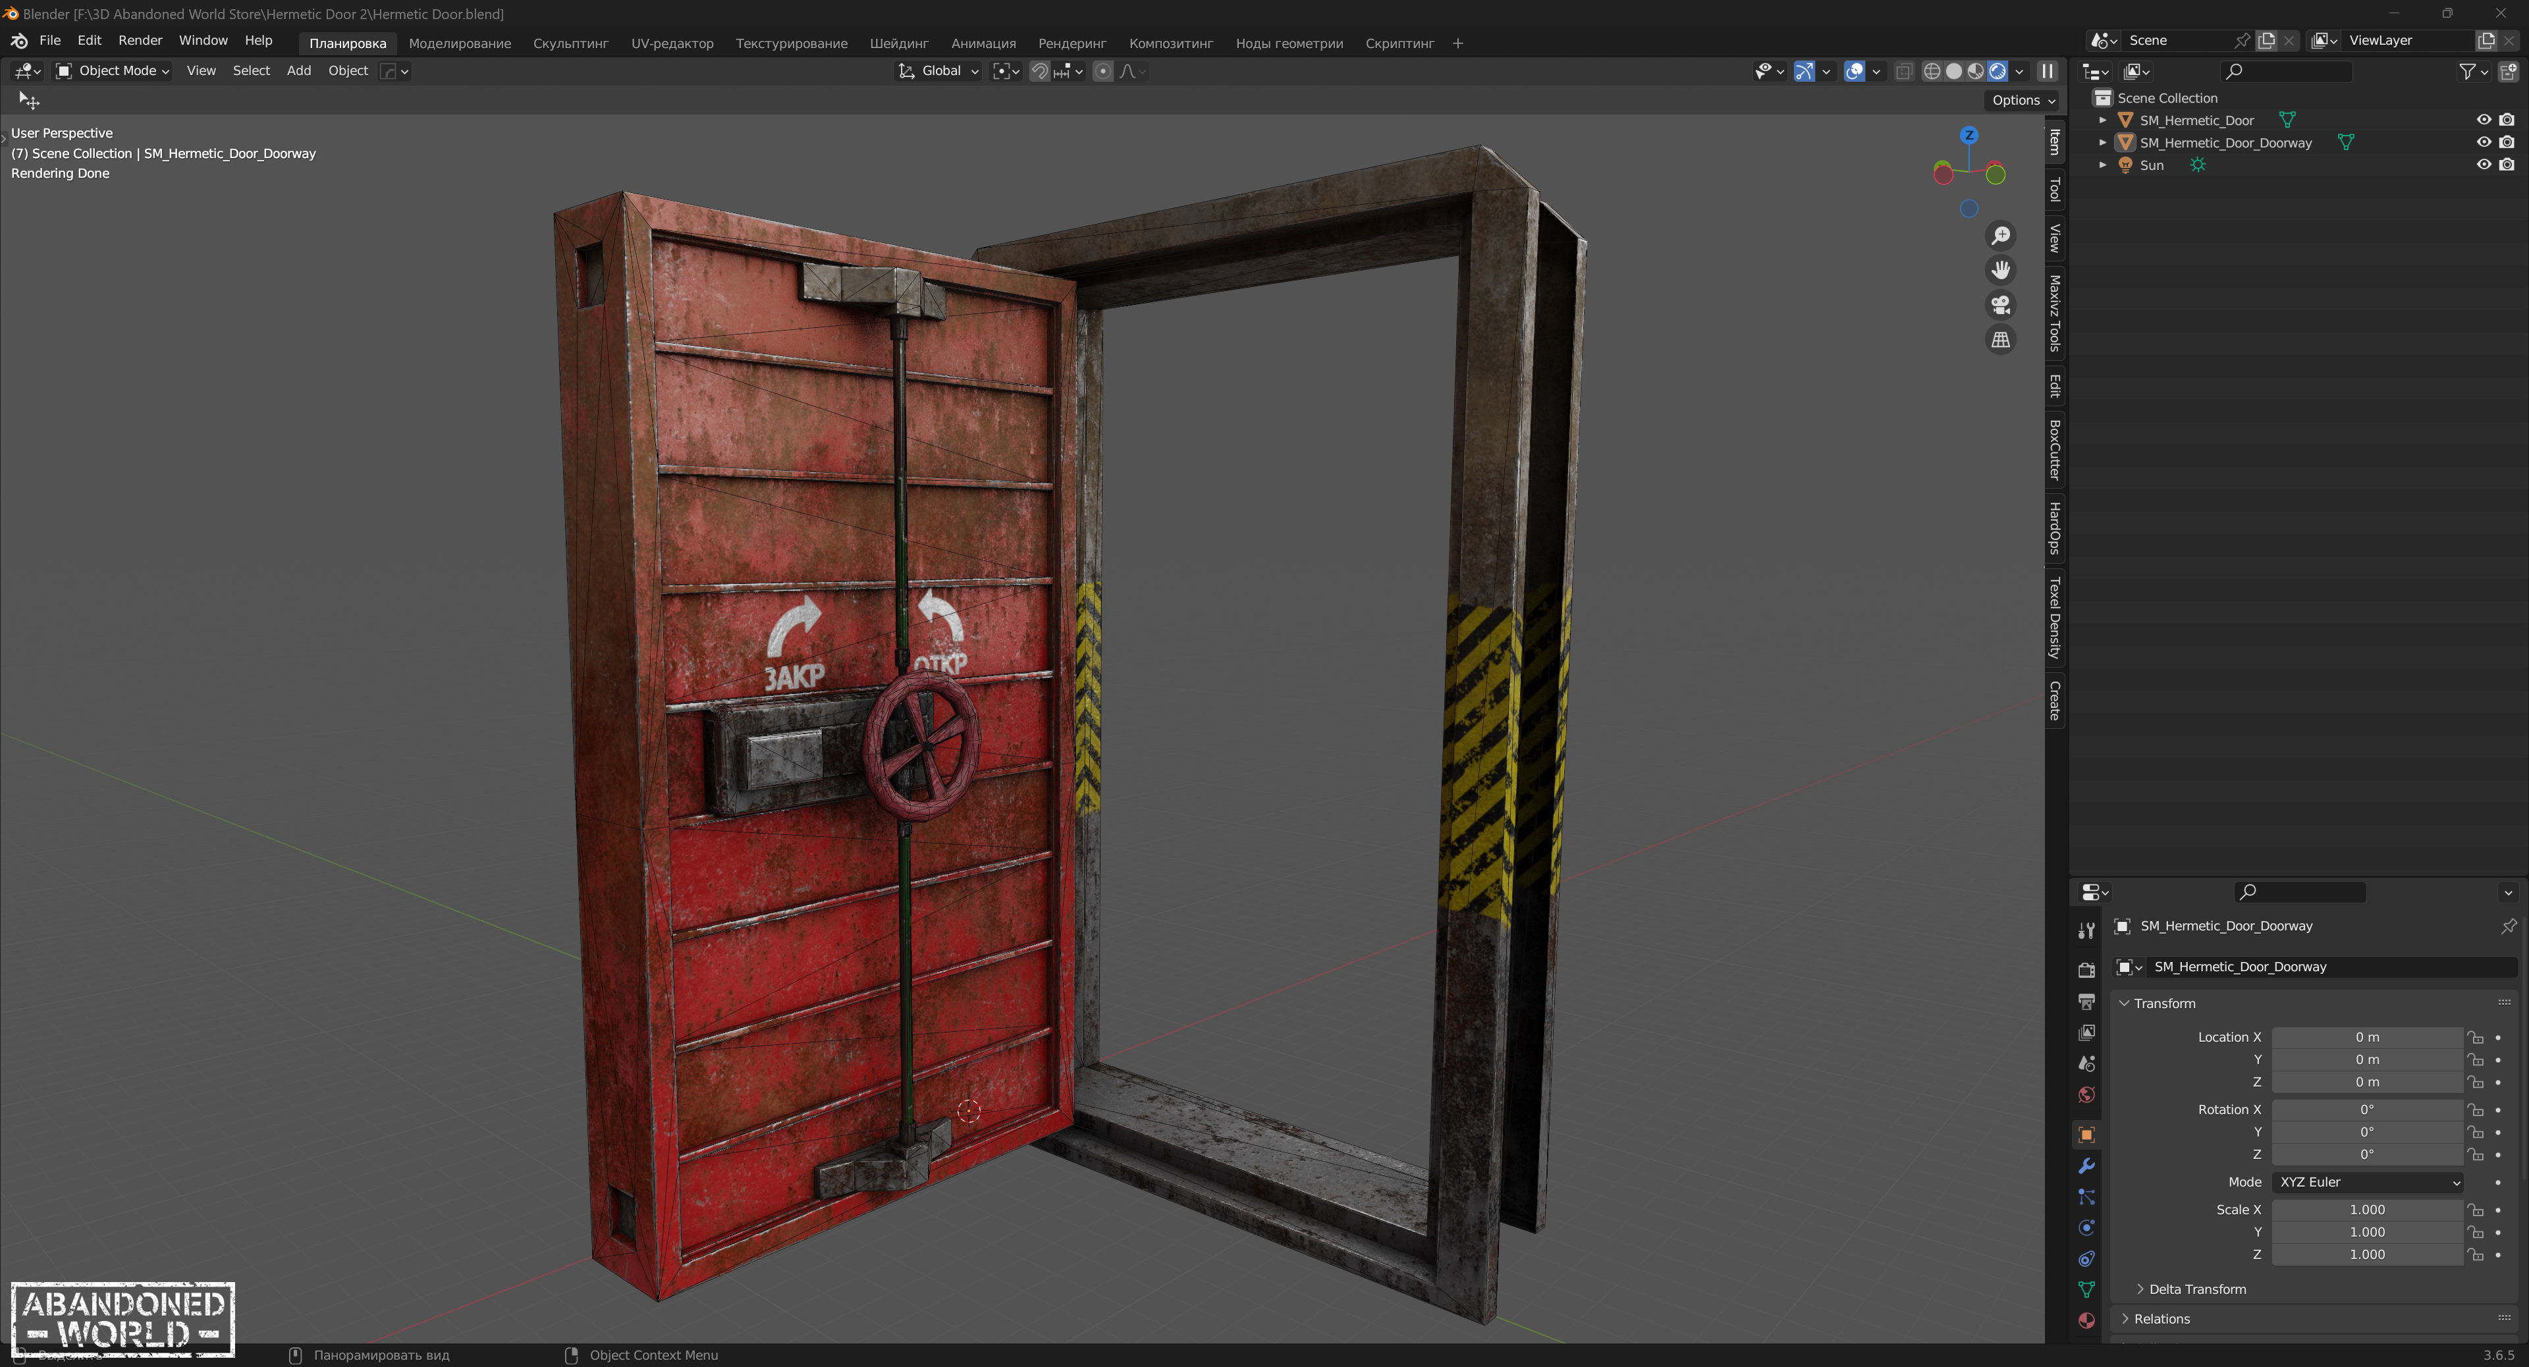Click the Z axis on the navigation gizmo

pos(1969,136)
